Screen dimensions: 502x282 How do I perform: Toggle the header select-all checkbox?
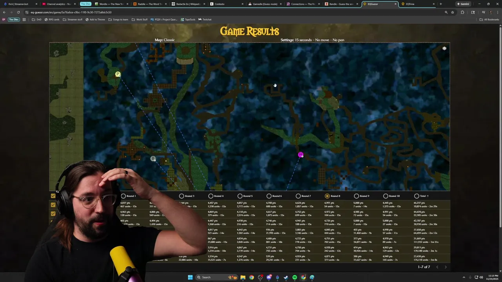pyautogui.click(x=53, y=196)
